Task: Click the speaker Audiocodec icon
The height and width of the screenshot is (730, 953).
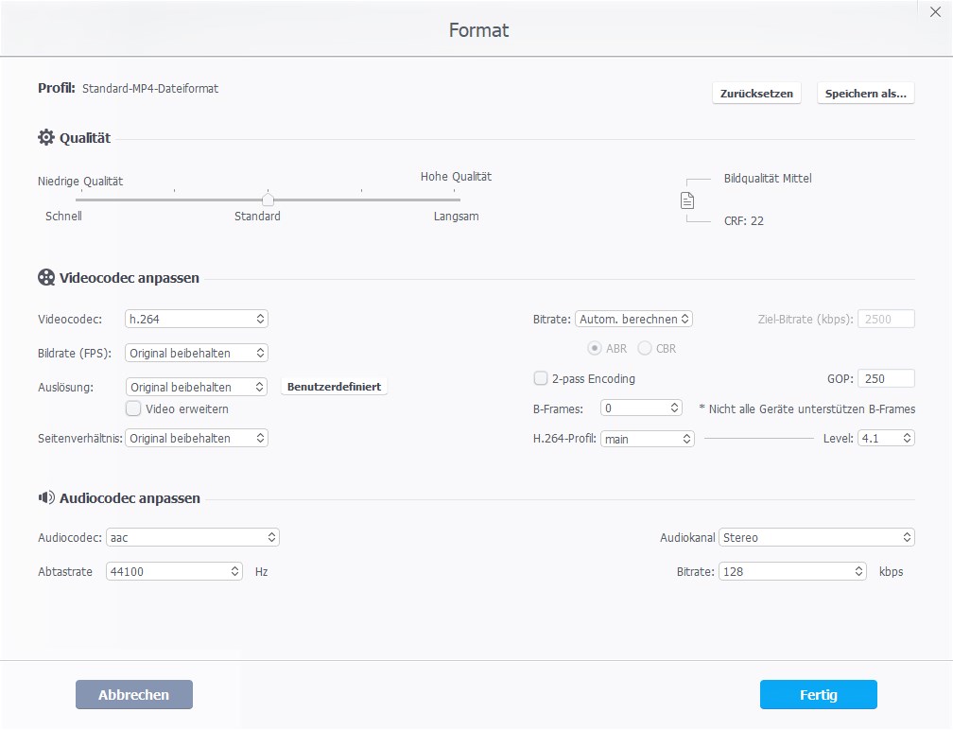Action: click(46, 497)
